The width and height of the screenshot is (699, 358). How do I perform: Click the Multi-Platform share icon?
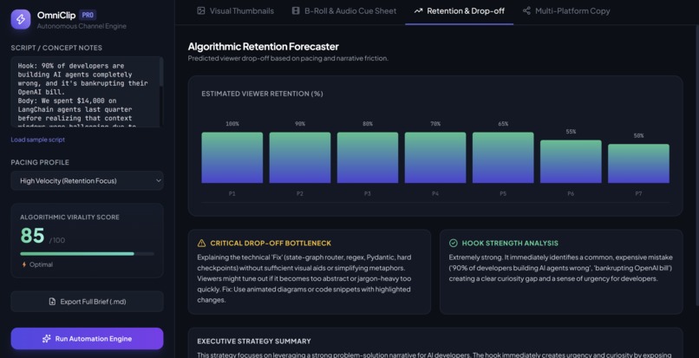[526, 10]
